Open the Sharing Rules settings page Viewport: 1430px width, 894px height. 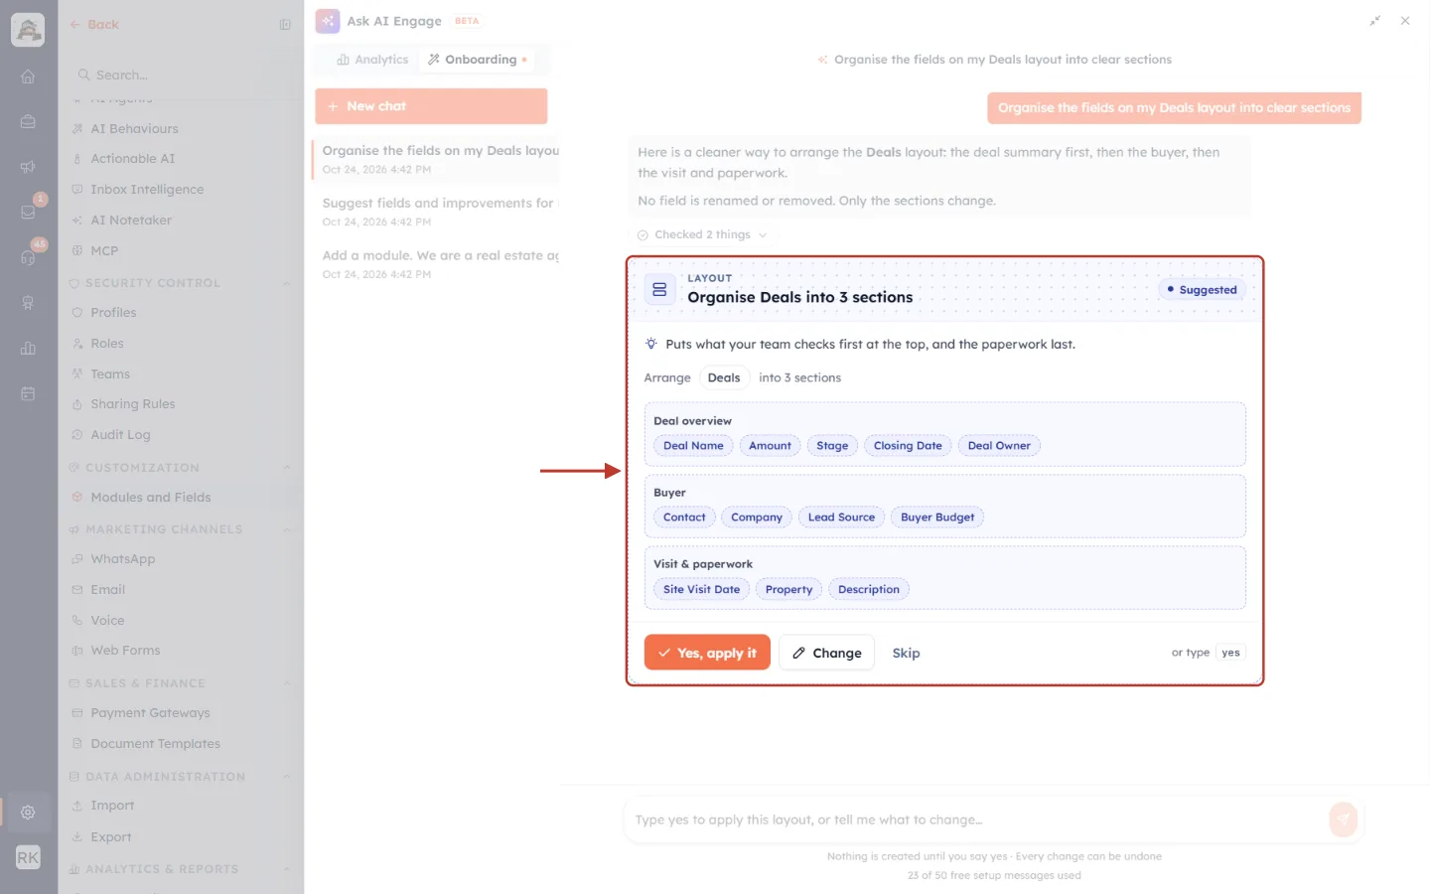pyautogui.click(x=133, y=404)
